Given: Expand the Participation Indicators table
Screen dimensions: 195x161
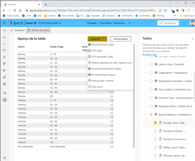Looking at the screenshot, I should [x=146, y=81].
